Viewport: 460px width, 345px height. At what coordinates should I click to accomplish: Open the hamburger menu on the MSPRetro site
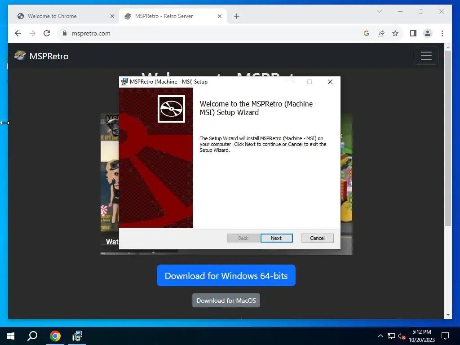426,56
